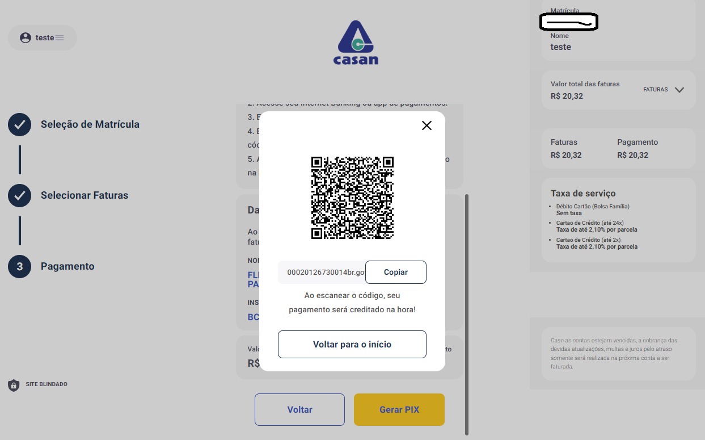Click the PIX QR code image
The height and width of the screenshot is (440, 705).
point(352,198)
